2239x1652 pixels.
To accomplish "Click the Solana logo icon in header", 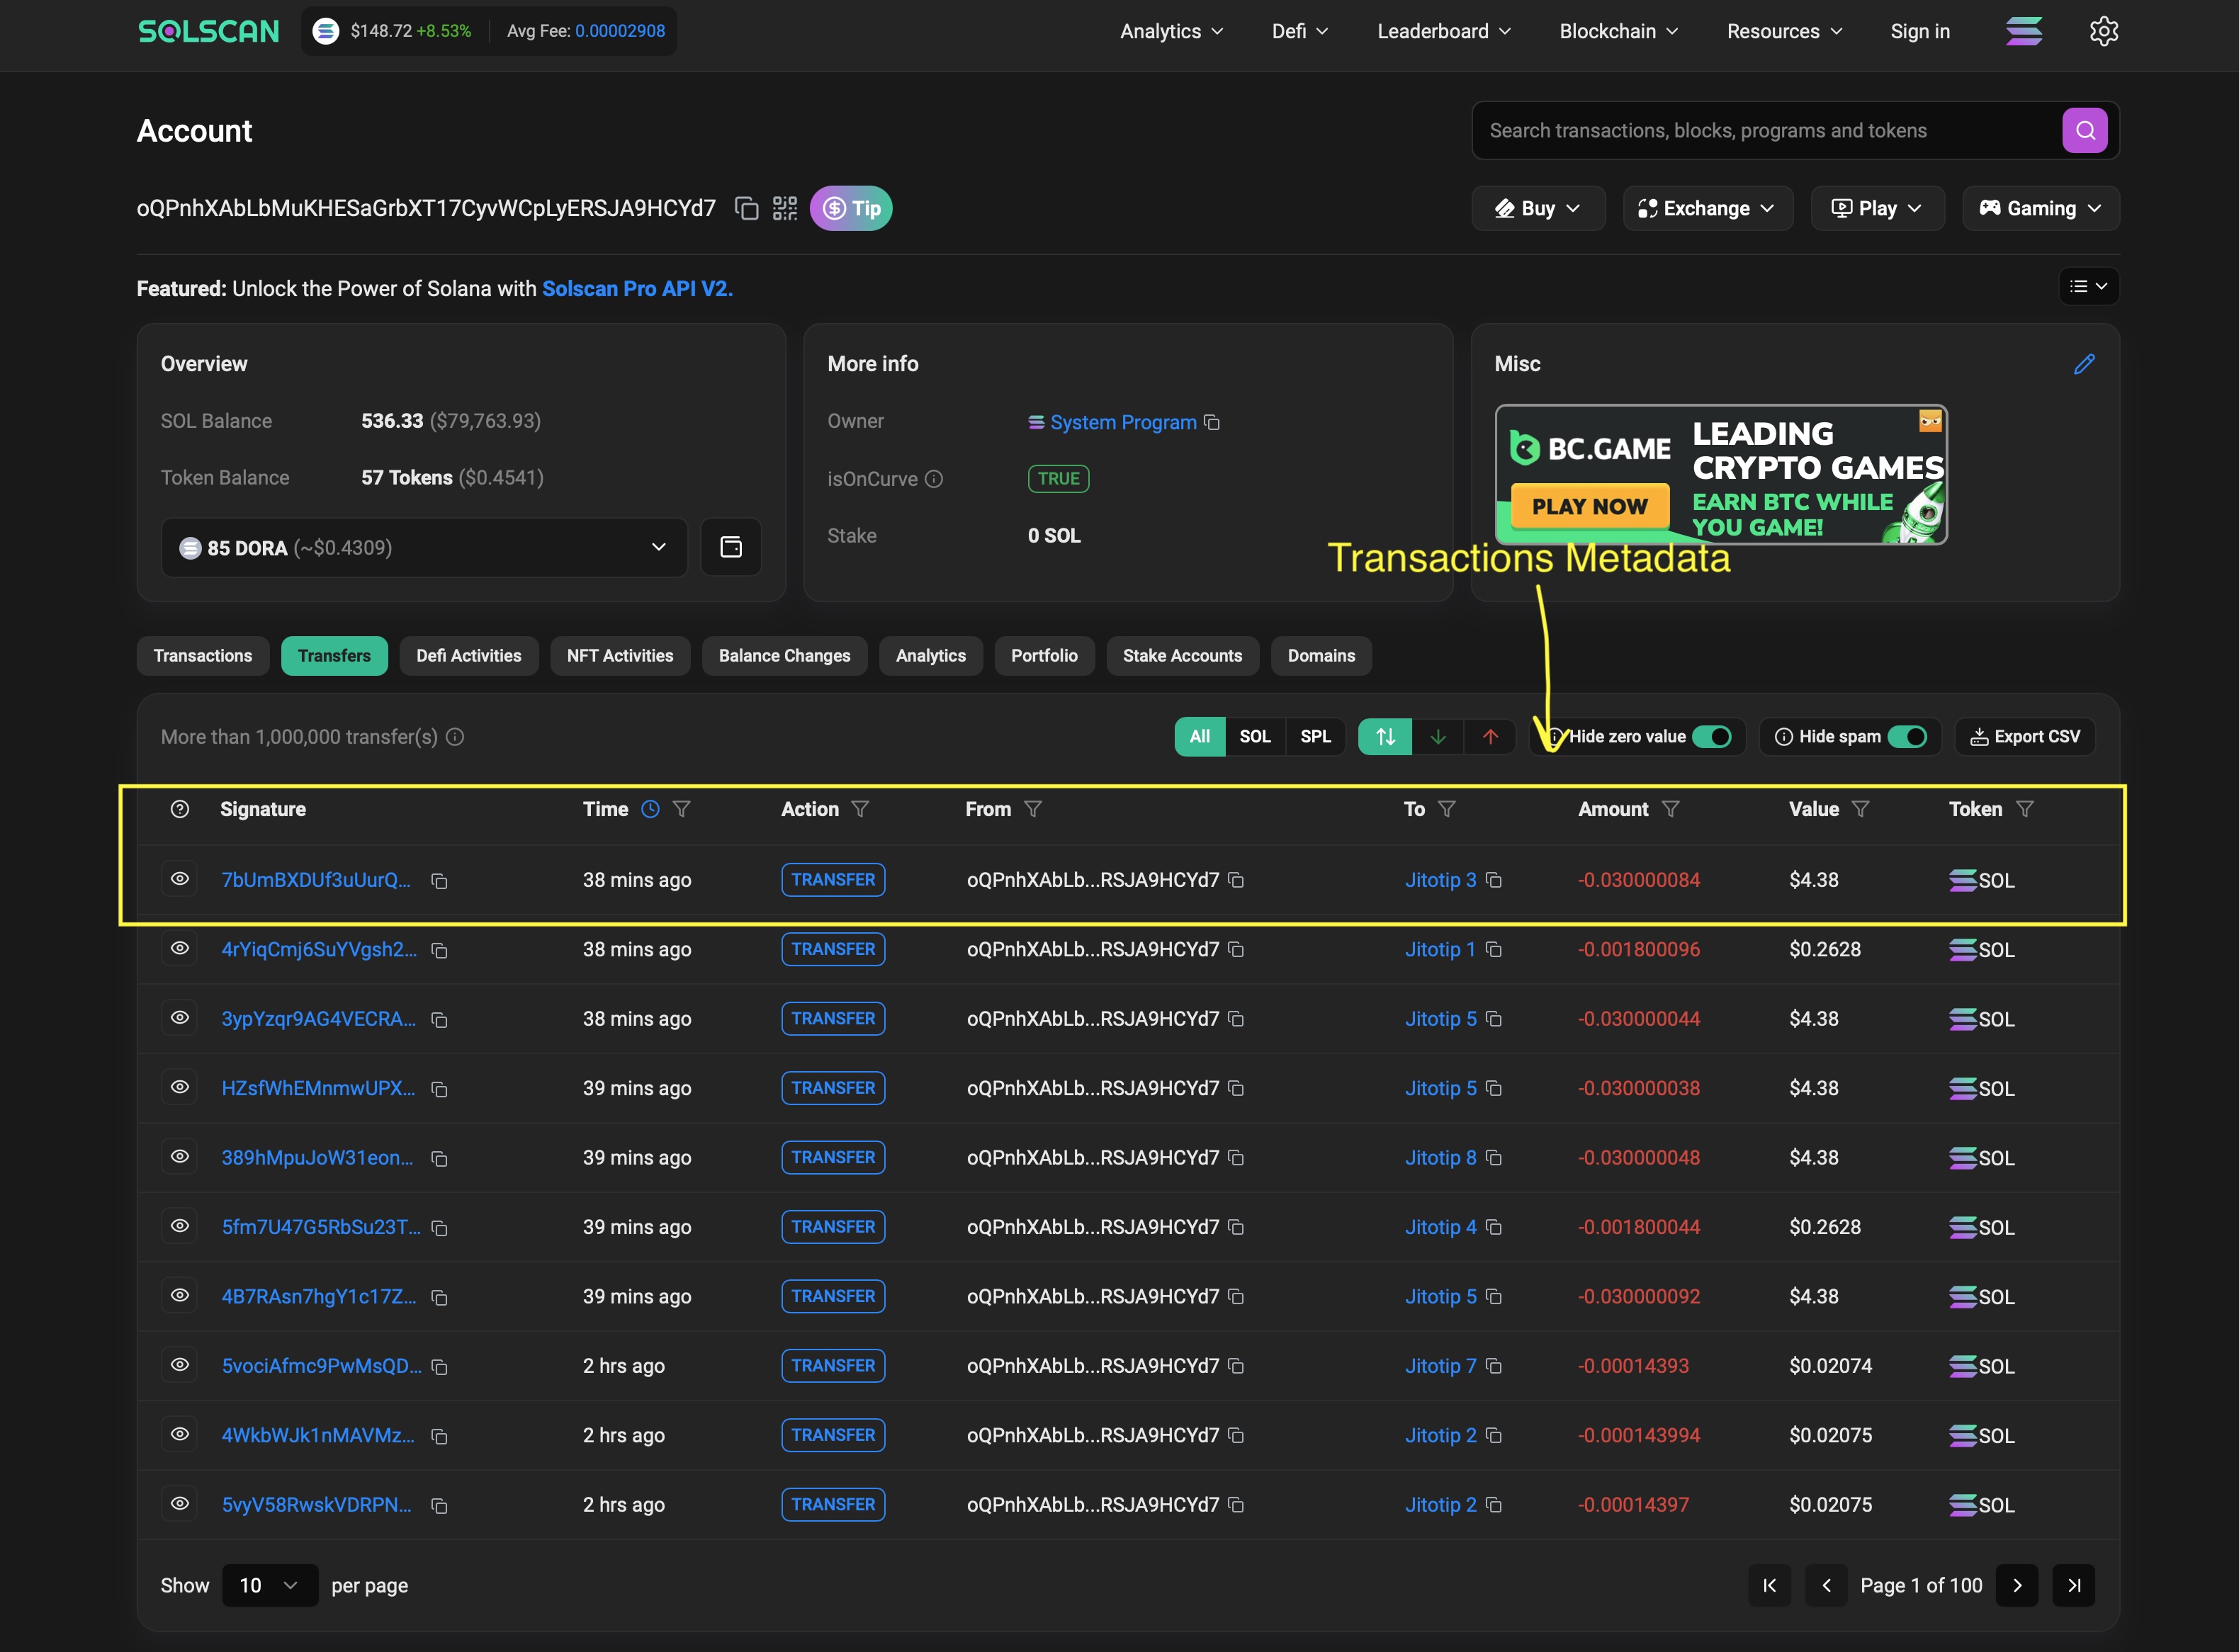I will 2024,31.
